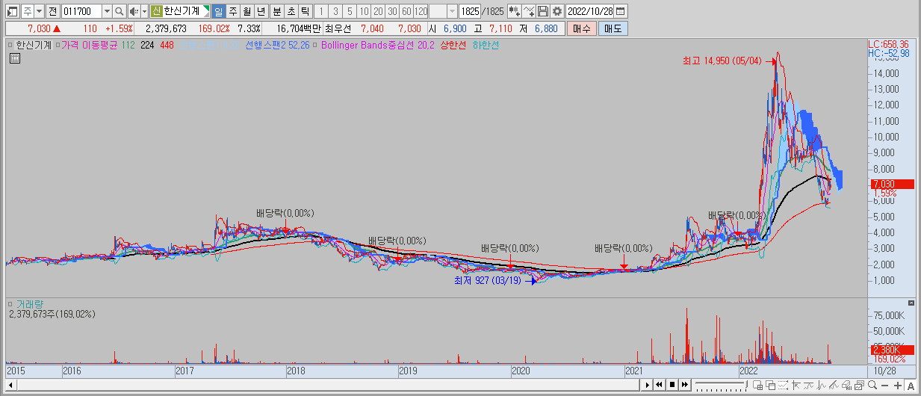Click the 전 button

click(x=52, y=11)
